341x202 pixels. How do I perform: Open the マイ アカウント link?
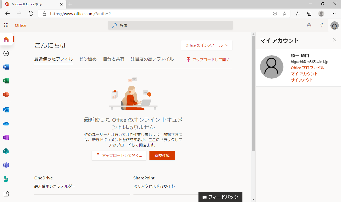305,74
